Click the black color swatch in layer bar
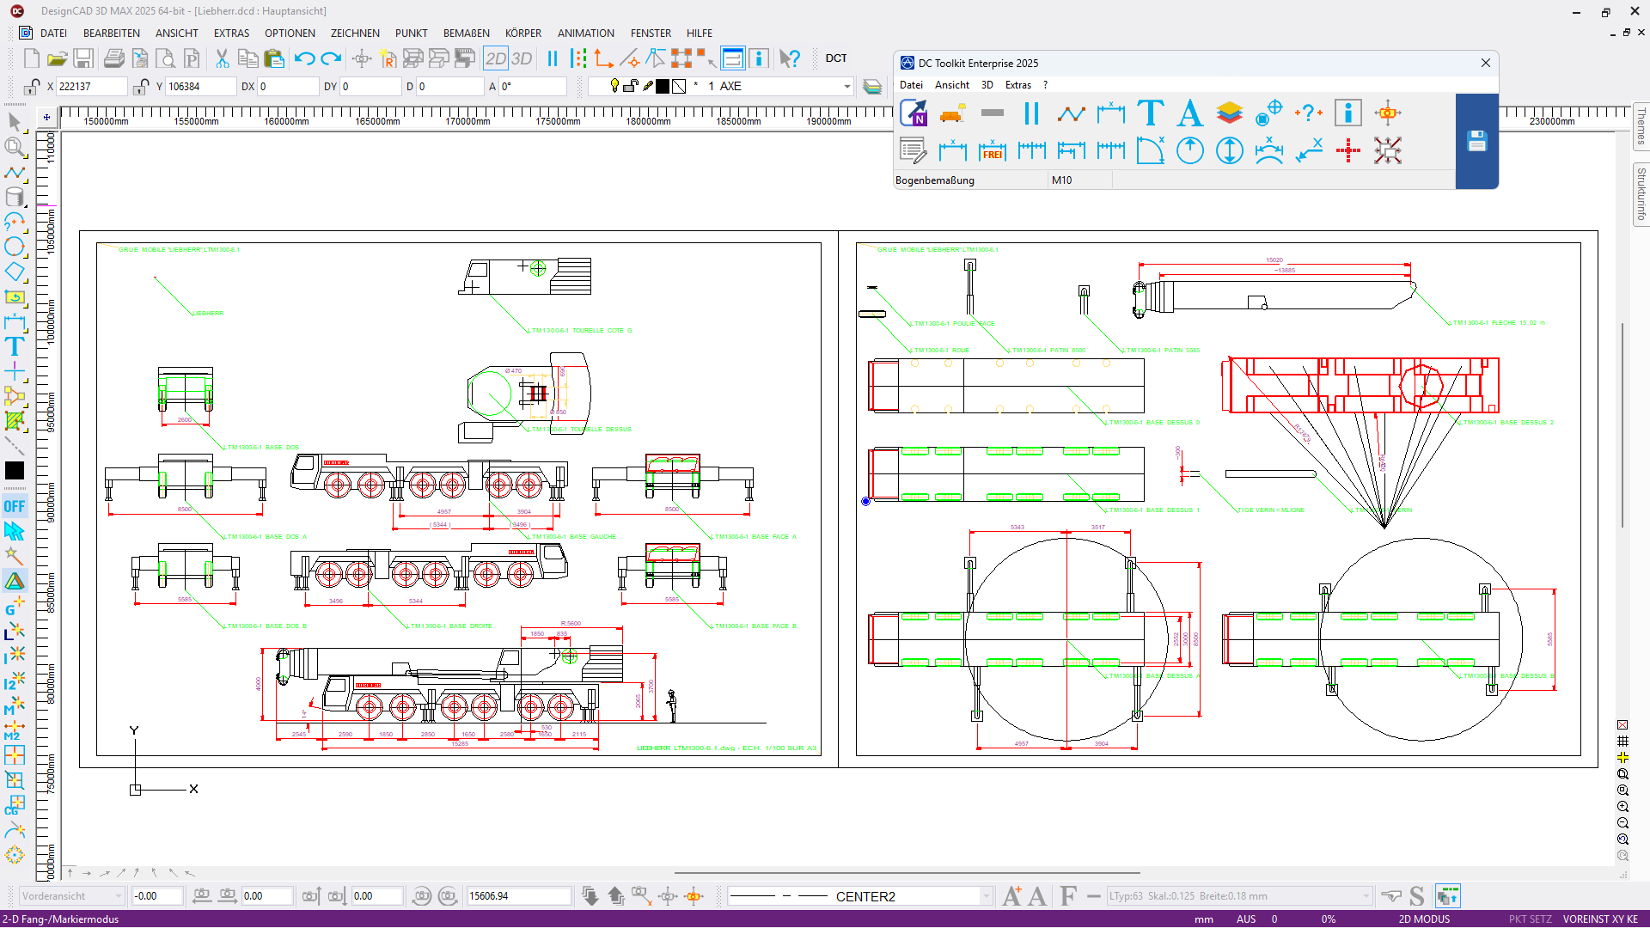The width and height of the screenshot is (1650, 928). point(663,86)
